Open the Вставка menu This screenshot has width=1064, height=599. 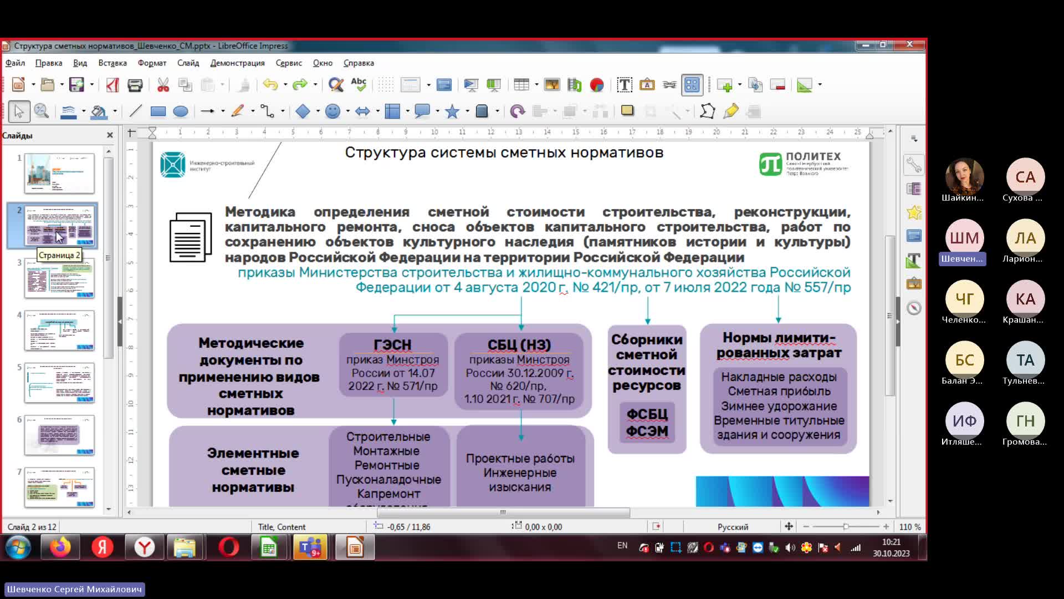[x=112, y=63]
